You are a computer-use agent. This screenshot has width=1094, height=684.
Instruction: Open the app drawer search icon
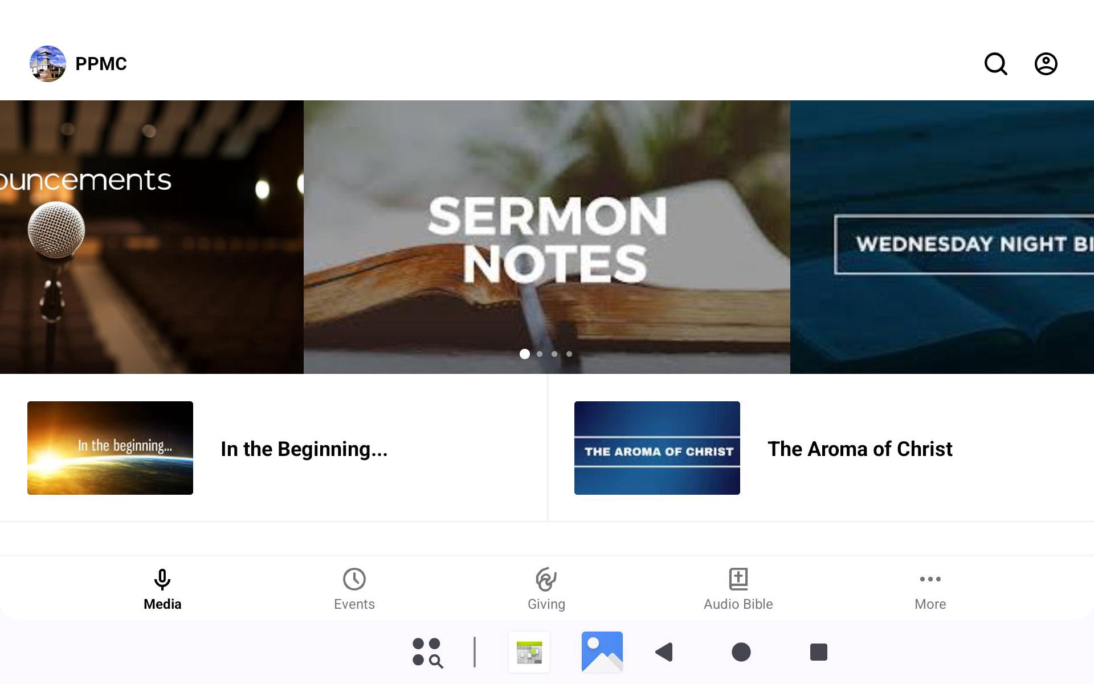(427, 652)
